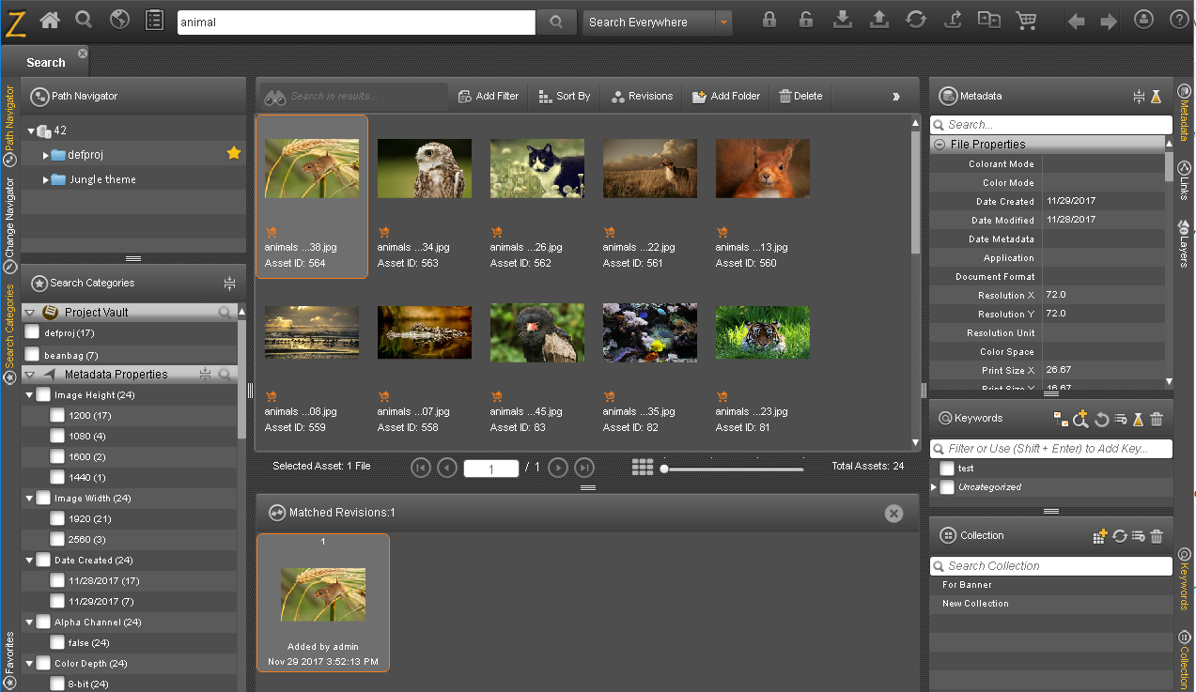Open the Search Everywhere dropdown

723,23
